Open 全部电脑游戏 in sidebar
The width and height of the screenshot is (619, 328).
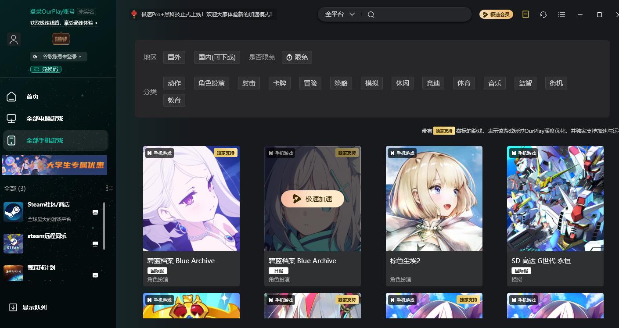coord(45,118)
